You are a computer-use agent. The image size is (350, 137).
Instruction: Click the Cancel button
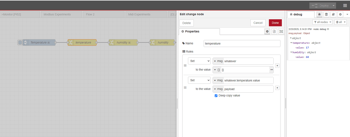tap(258, 23)
